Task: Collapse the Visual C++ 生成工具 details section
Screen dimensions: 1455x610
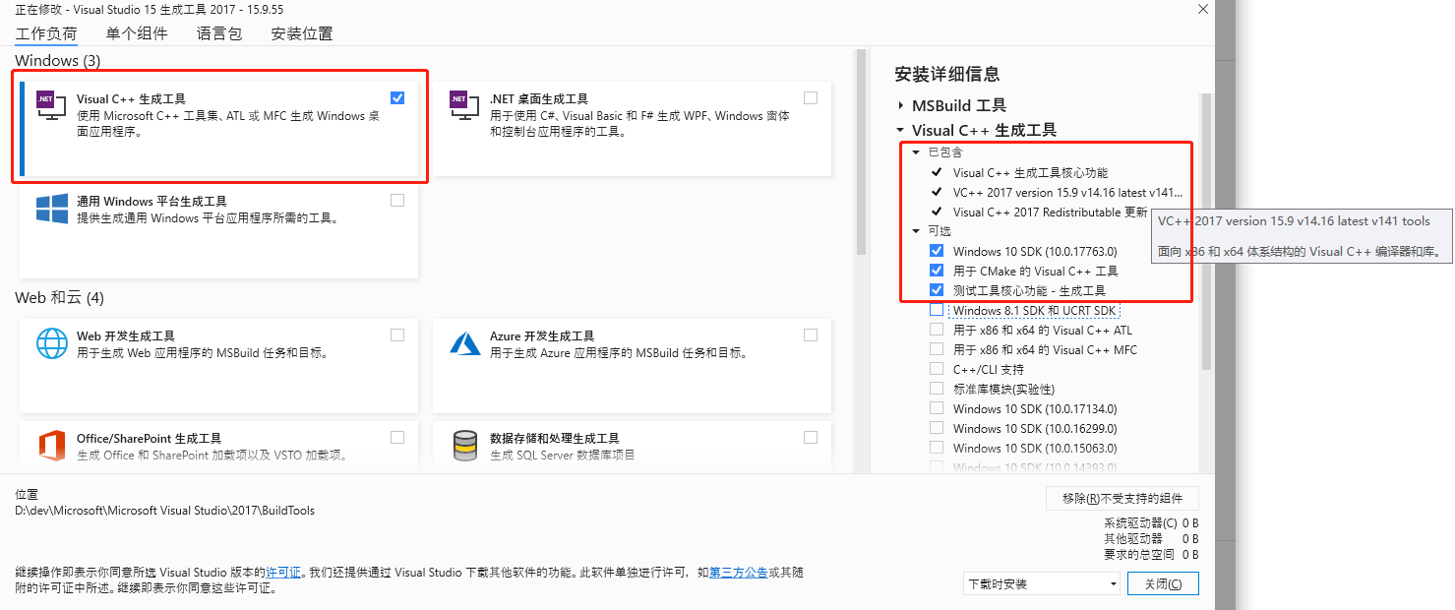Action: [x=900, y=130]
